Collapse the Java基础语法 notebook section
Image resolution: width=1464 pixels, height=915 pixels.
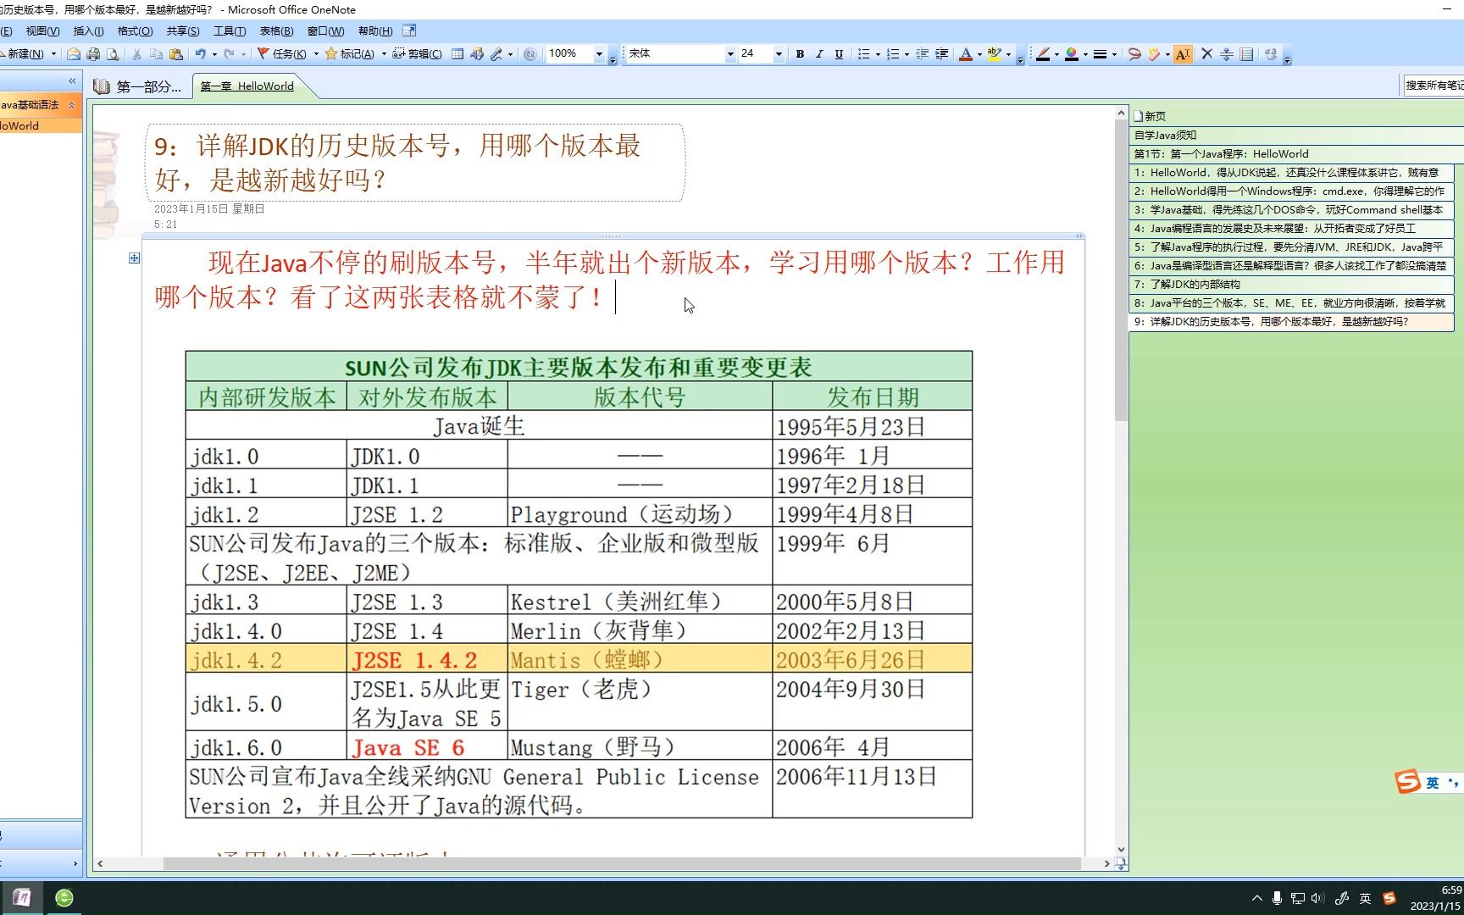[72, 105]
